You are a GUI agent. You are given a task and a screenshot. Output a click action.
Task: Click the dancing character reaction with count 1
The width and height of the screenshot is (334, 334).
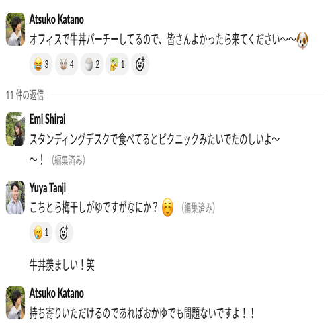point(117,64)
